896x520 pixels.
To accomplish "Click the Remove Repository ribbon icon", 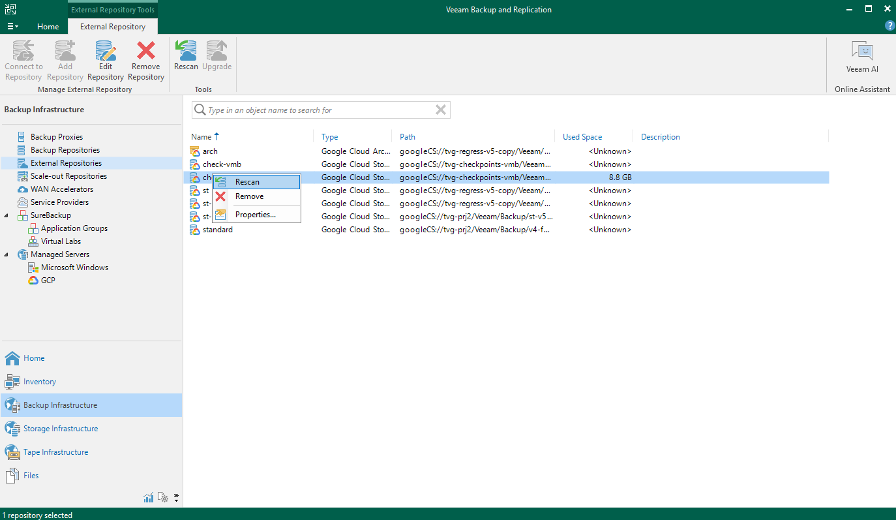I will pos(145,51).
